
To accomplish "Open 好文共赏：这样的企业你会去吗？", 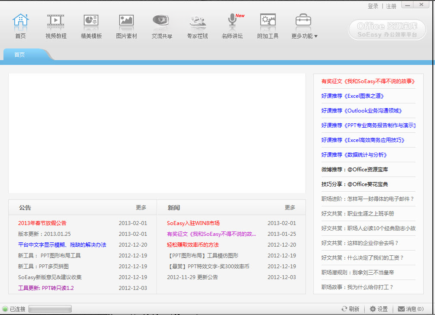I will [x=360, y=242].
